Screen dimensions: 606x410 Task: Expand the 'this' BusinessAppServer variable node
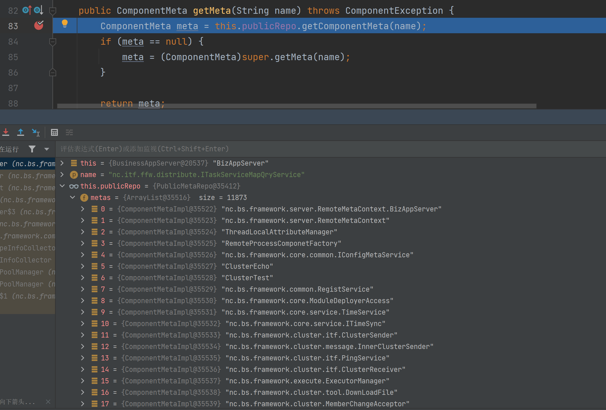click(62, 163)
